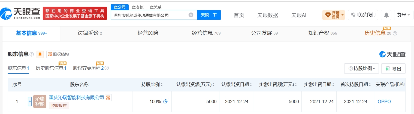
Task: Expand the shareholder row with plus button
Action: click(x=30, y=101)
